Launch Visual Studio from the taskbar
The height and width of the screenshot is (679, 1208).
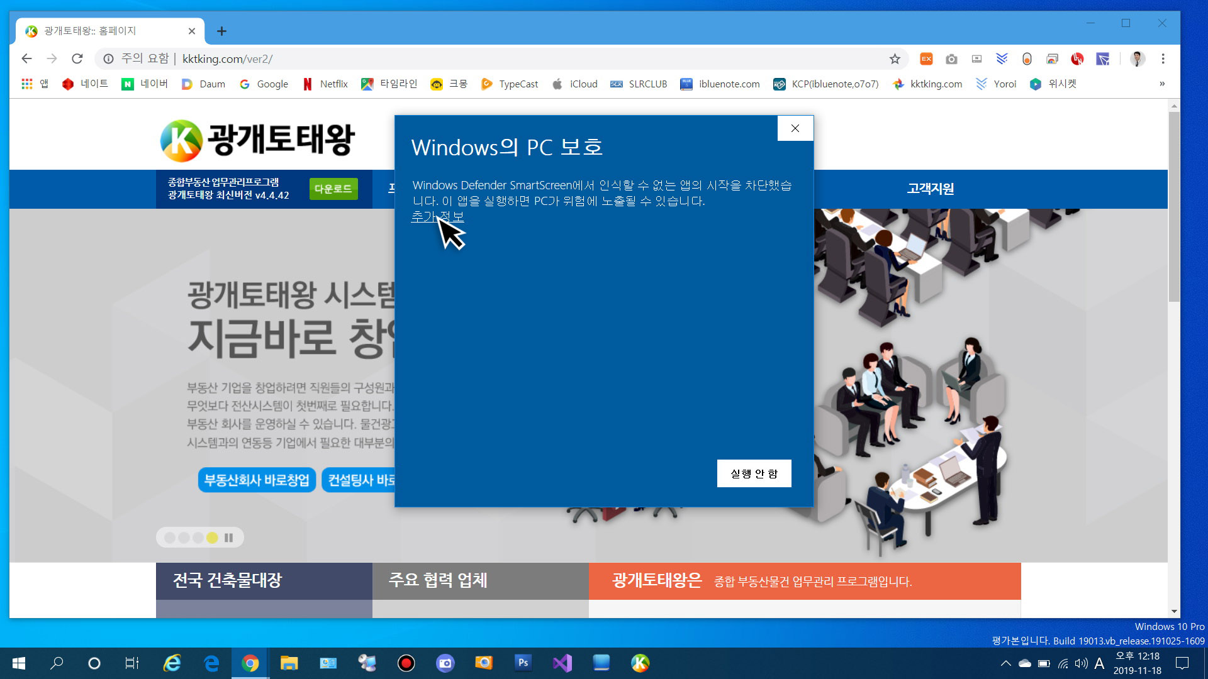click(562, 663)
